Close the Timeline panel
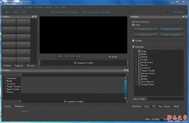Screen dimensions: 189x123 [128, 70]
